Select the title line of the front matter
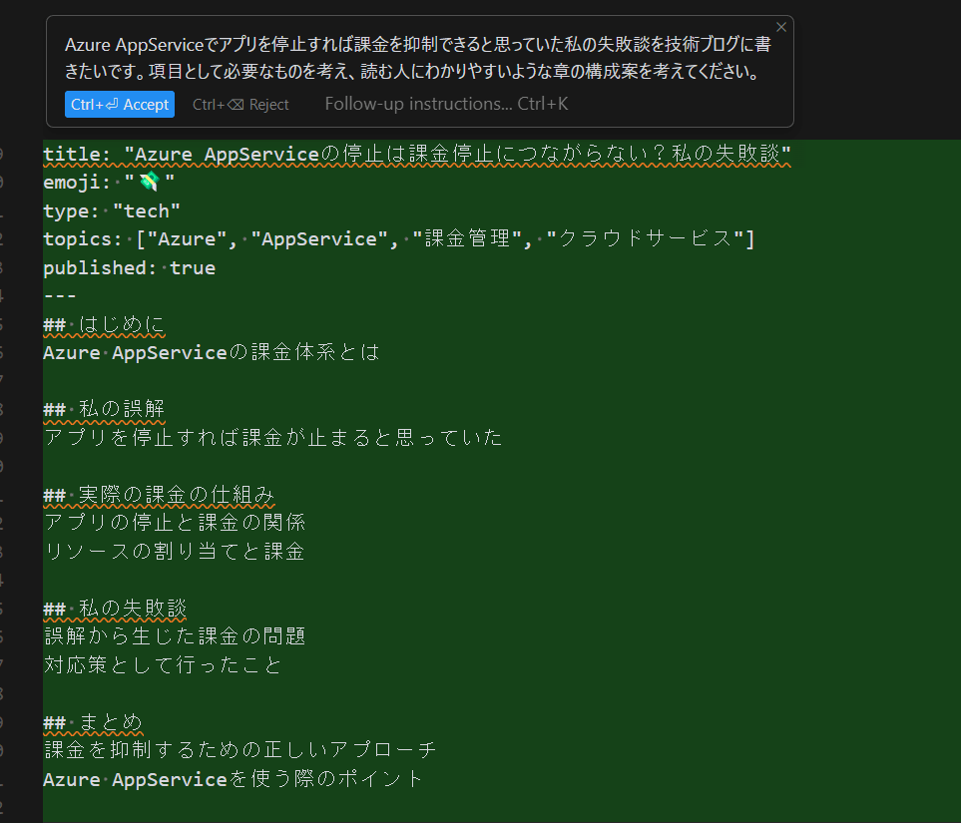 point(417,154)
